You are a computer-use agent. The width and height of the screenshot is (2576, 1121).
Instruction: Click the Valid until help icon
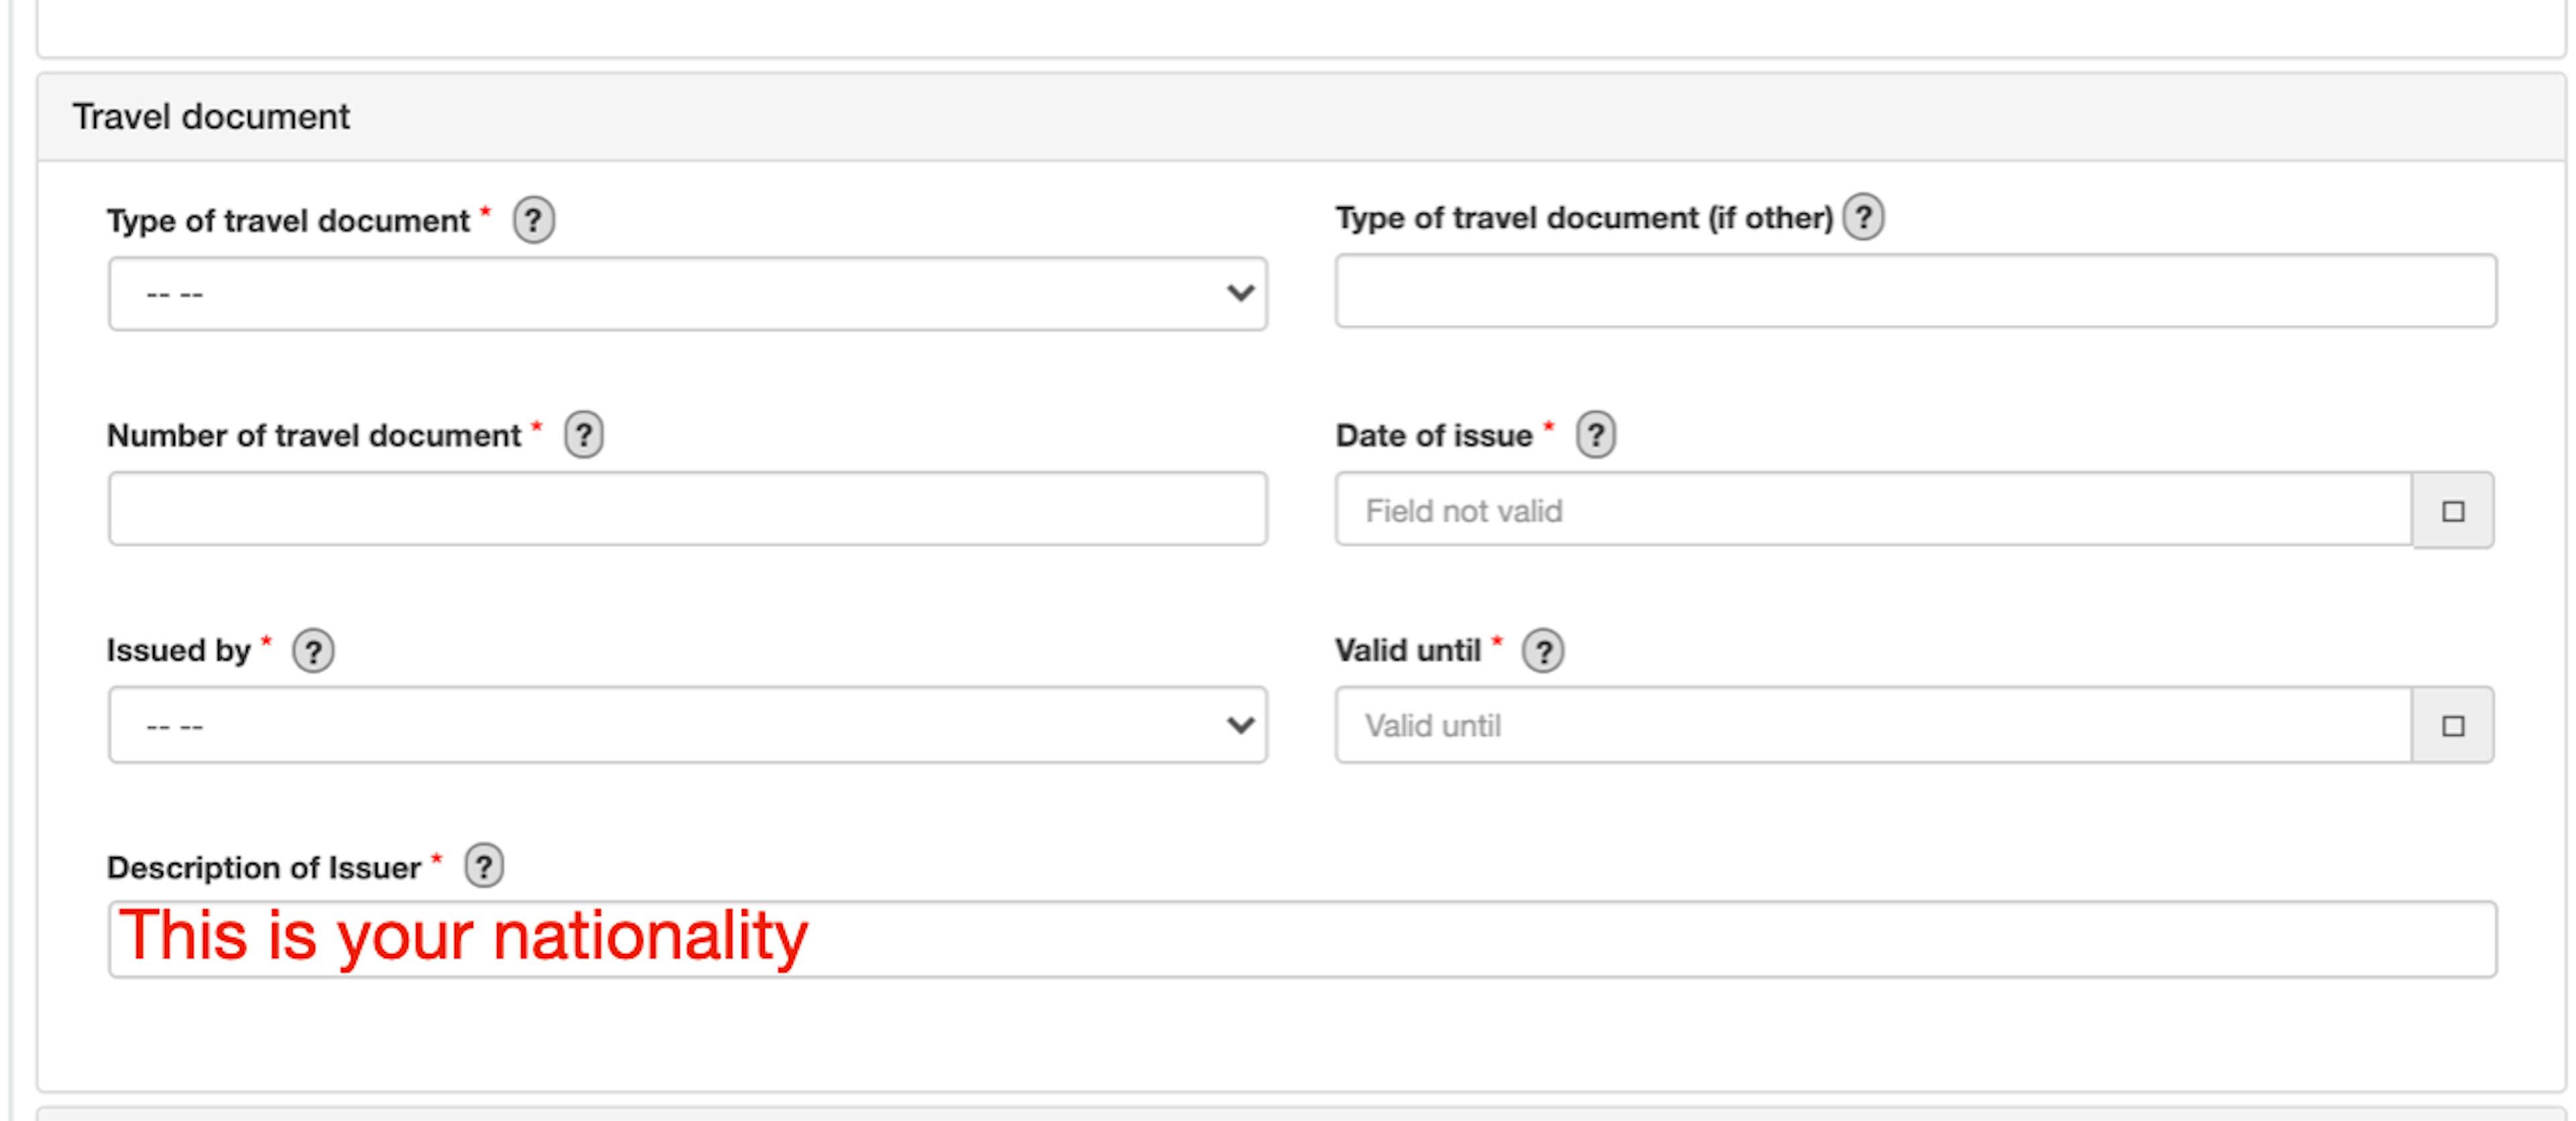1543,650
